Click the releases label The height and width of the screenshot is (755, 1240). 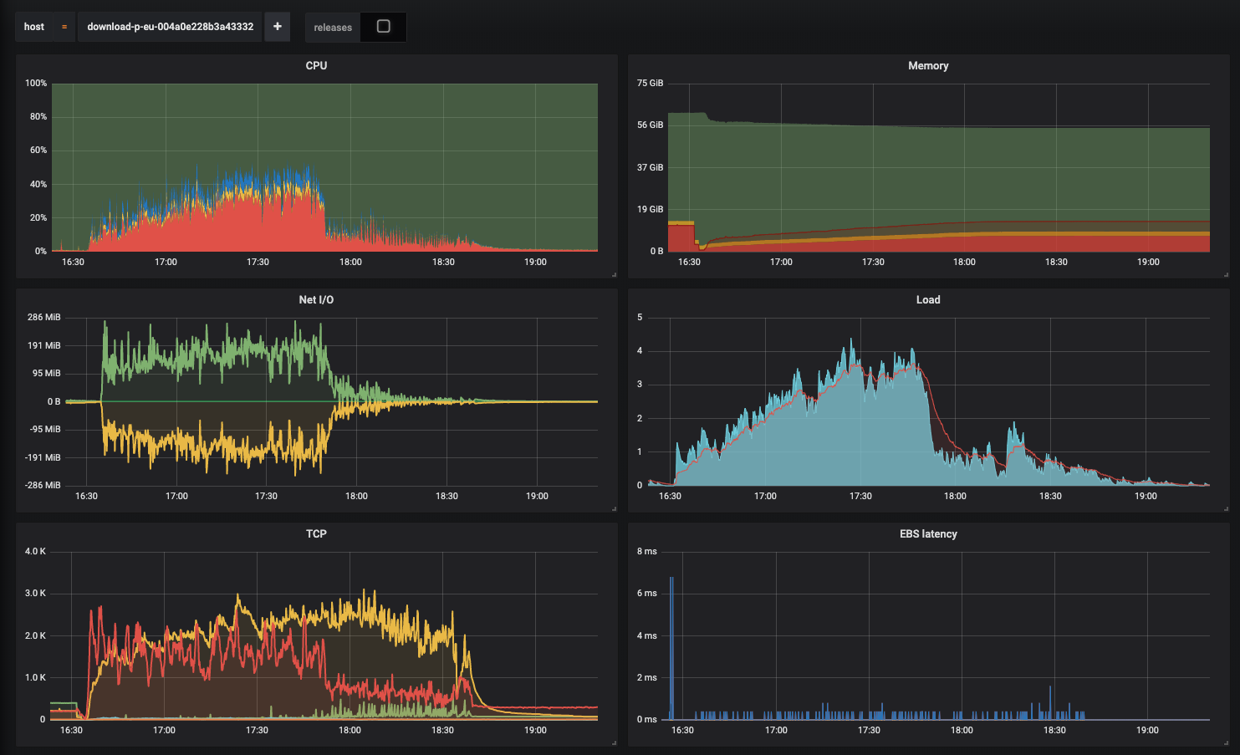click(333, 28)
